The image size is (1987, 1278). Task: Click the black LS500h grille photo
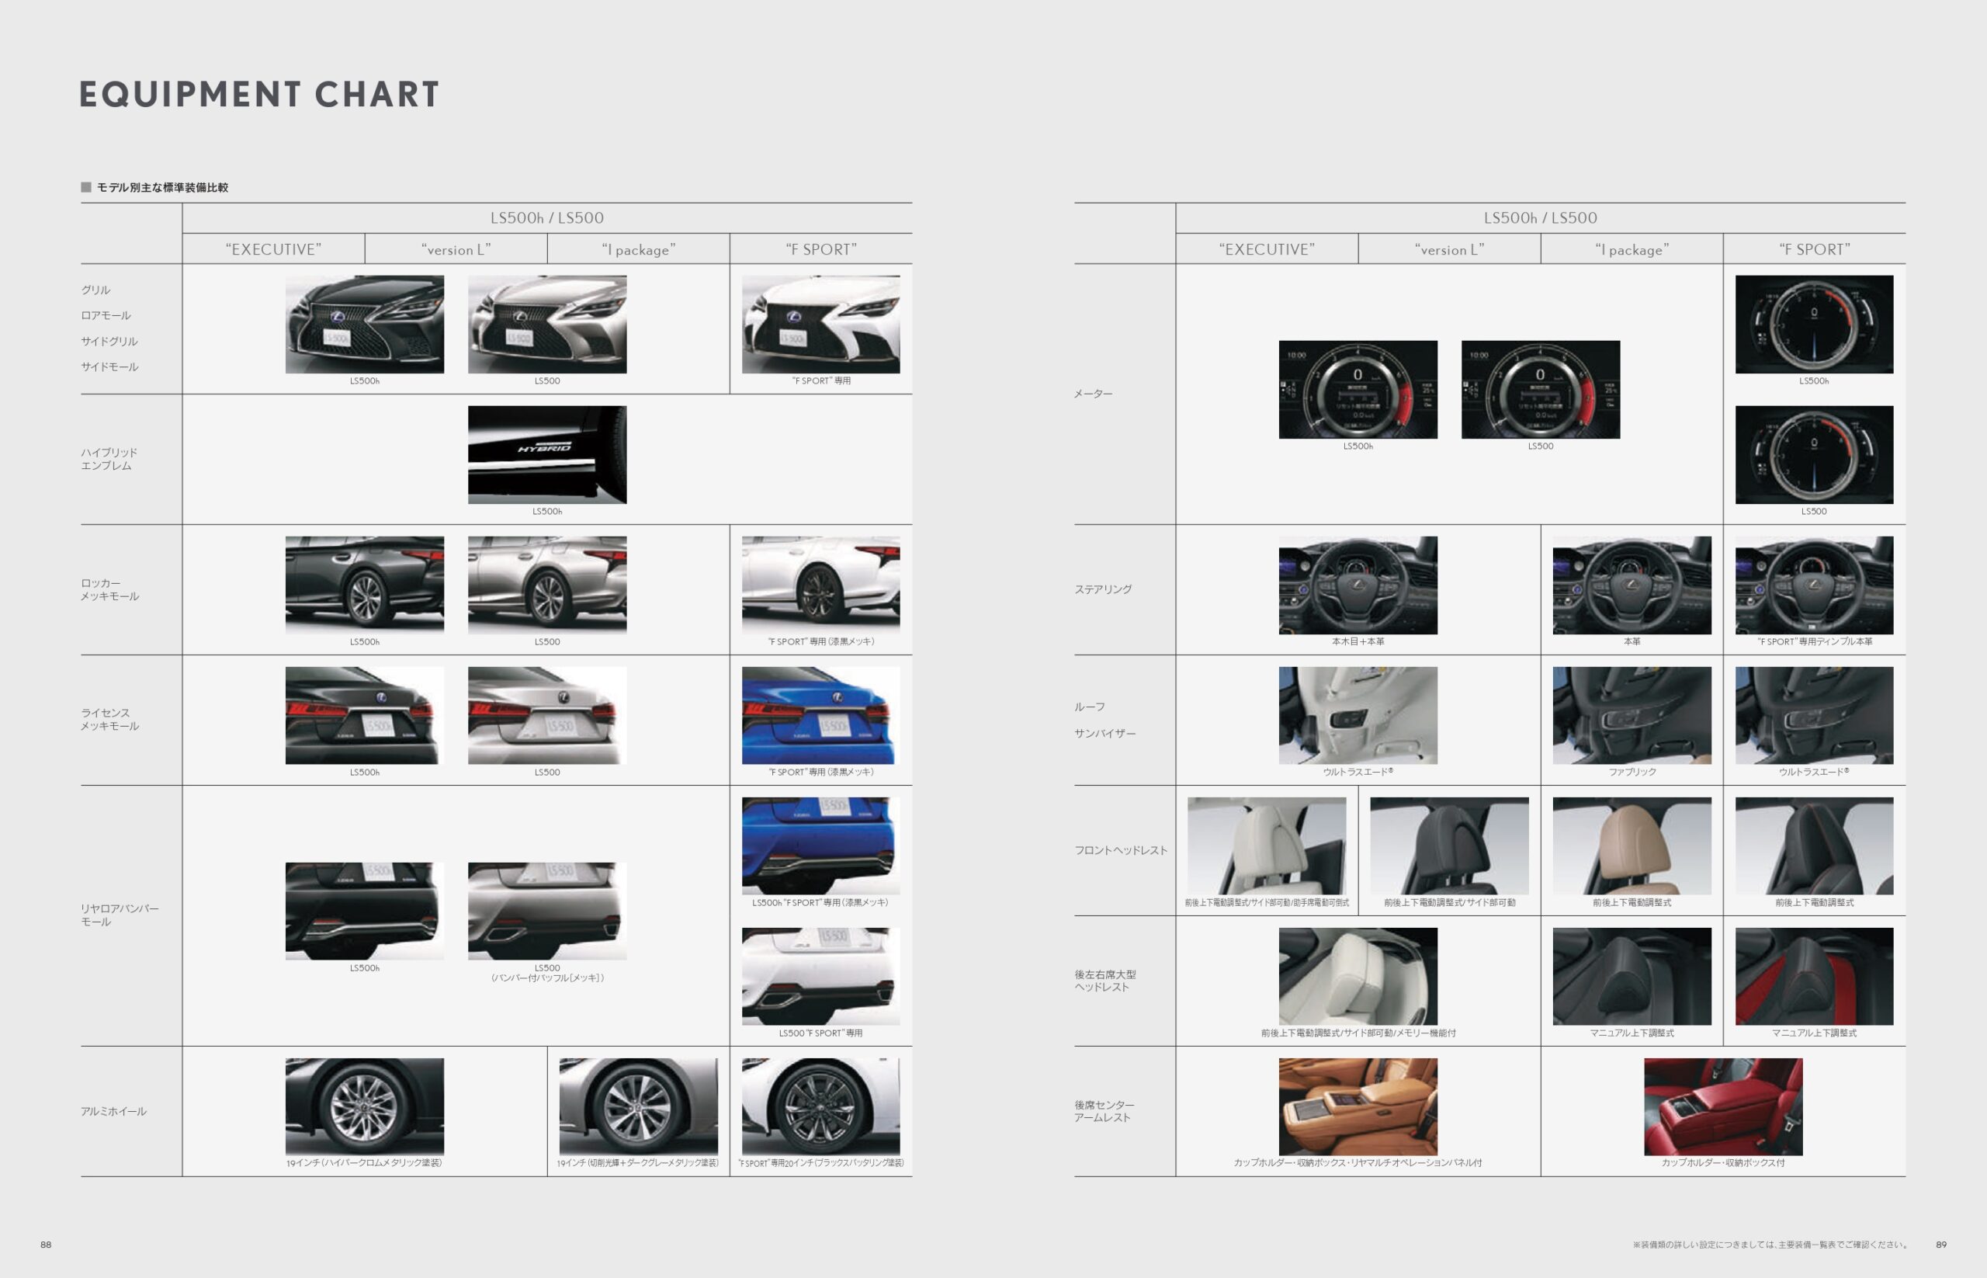point(364,325)
